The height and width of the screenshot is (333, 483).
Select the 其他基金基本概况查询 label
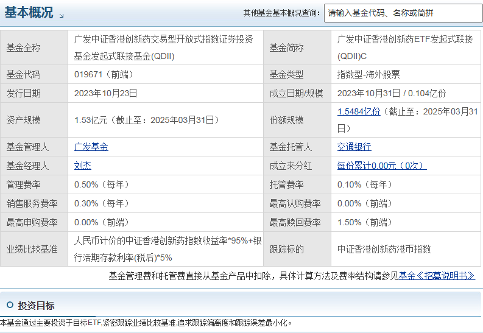coord(282,13)
